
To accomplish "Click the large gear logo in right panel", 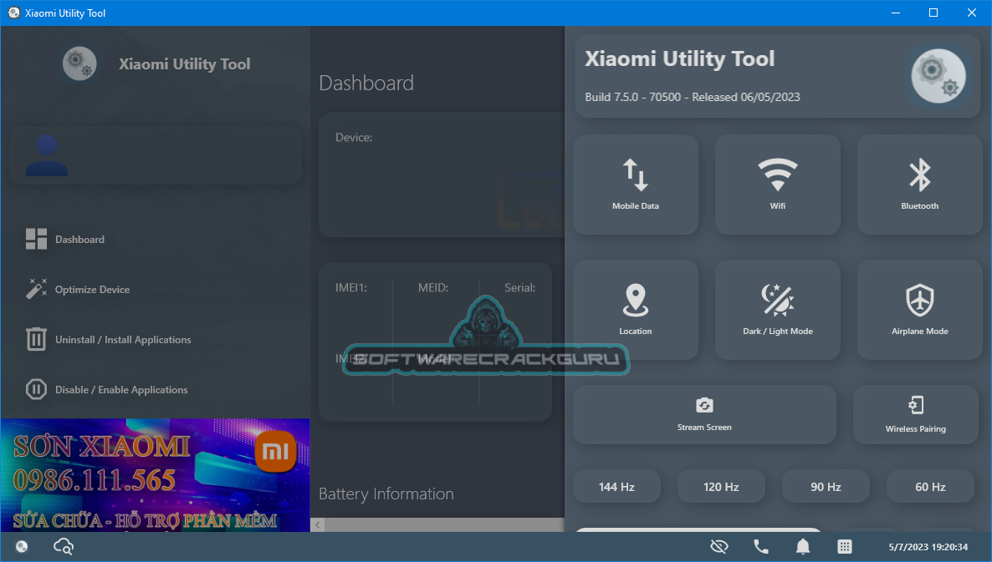I will pos(938,76).
